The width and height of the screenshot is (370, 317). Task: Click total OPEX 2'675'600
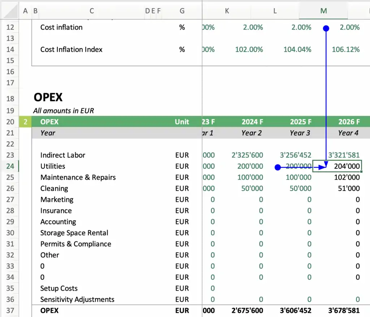point(247,310)
